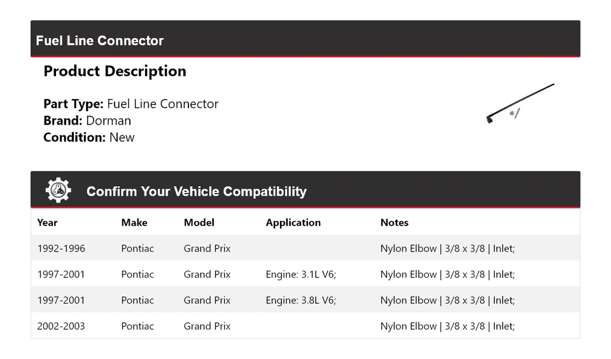Image resolution: width=611 pixels, height=359 pixels.
Task: Click the Dorman brand name
Action: click(108, 121)
